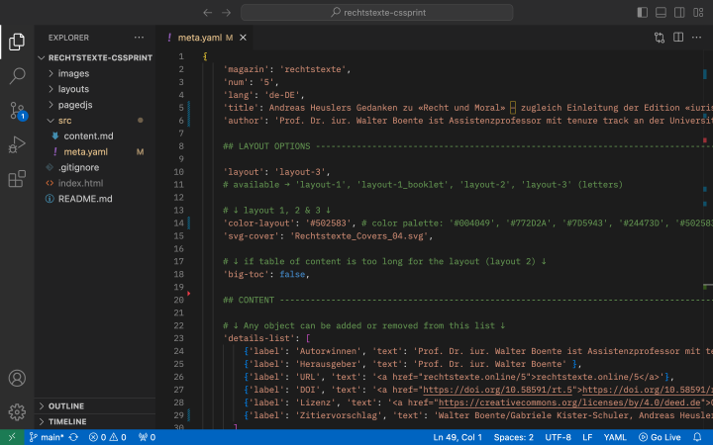Open ports status item showing 0

coord(147,437)
